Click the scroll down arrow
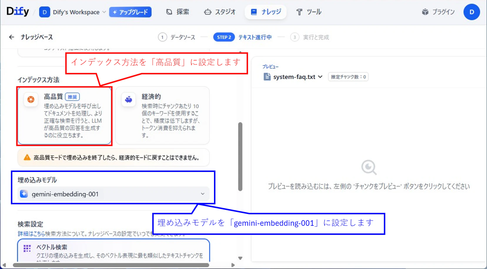 pyautogui.click(x=240, y=258)
